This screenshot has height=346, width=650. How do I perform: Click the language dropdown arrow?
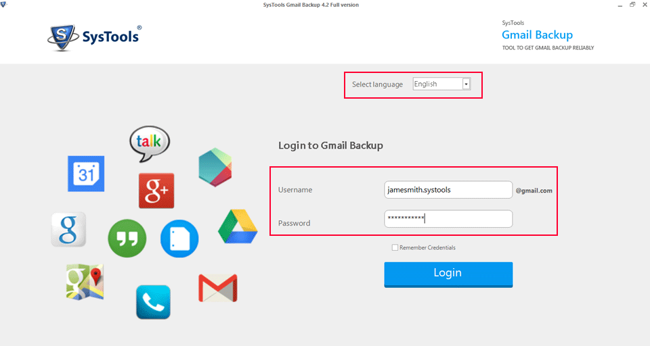pos(466,84)
